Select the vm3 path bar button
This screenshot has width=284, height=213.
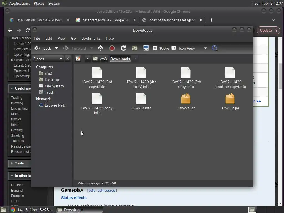[100, 59]
